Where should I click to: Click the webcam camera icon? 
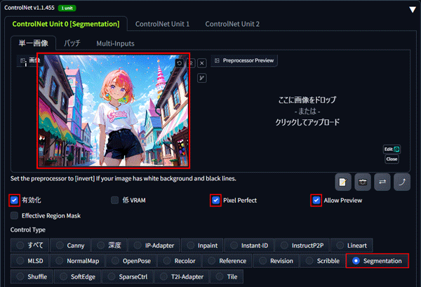[x=363, y=181]
